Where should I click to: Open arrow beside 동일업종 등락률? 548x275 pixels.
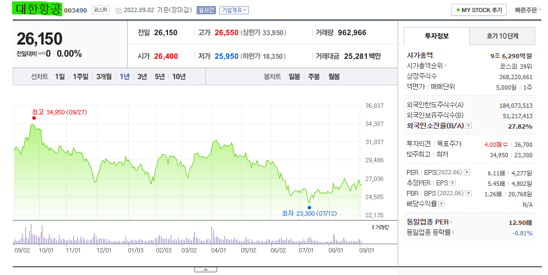click(454, 233)
